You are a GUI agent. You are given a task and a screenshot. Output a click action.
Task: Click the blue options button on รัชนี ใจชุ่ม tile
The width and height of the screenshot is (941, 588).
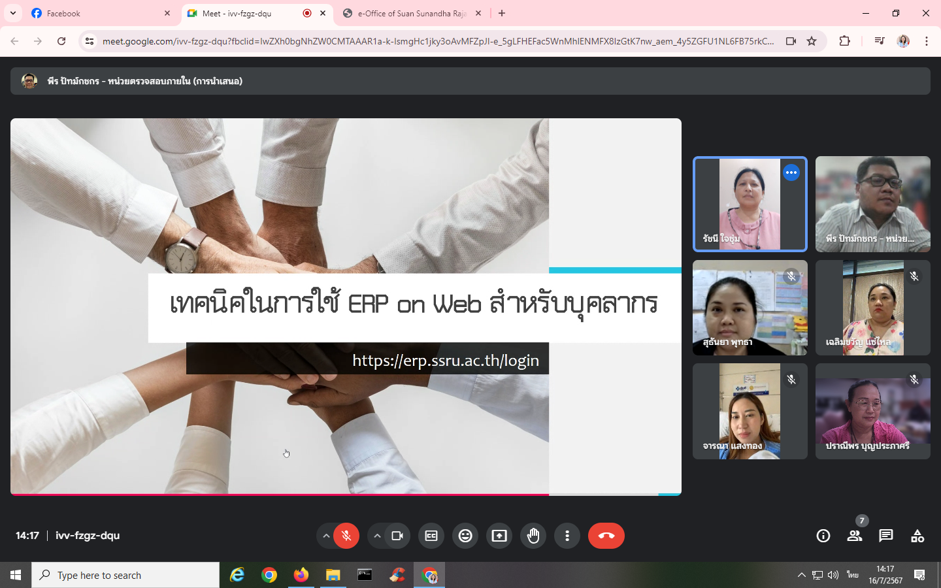click(x=791, y=172)
